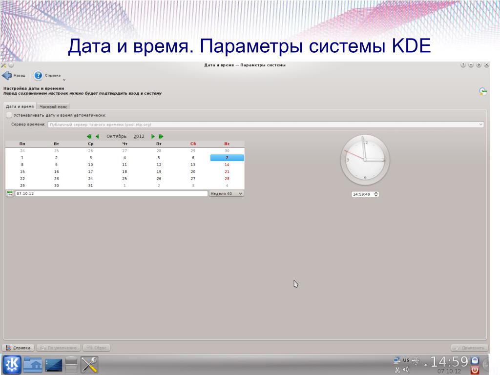Open the KDE Kickoff launcher menu
Screen dimensions: 500x375
[x=12, y=365]
